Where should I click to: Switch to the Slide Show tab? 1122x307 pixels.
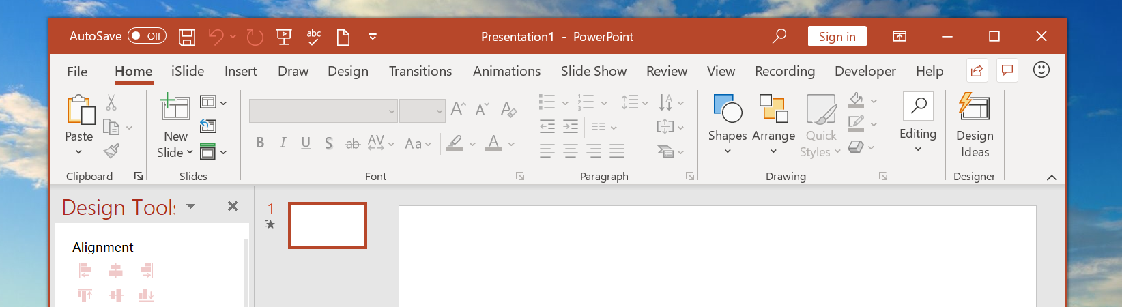(594, 71)
